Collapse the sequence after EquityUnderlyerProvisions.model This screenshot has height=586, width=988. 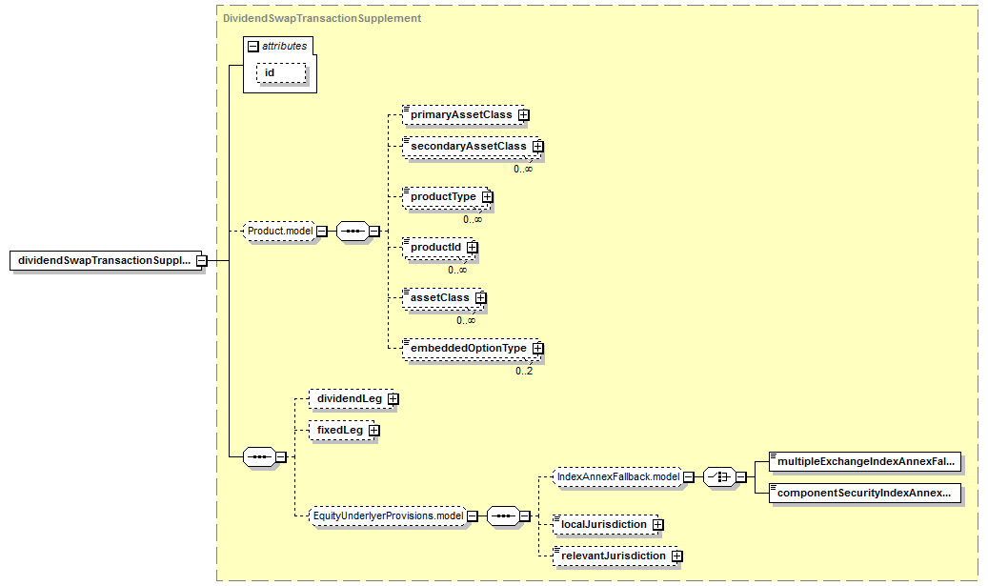(x=524, y=516)
